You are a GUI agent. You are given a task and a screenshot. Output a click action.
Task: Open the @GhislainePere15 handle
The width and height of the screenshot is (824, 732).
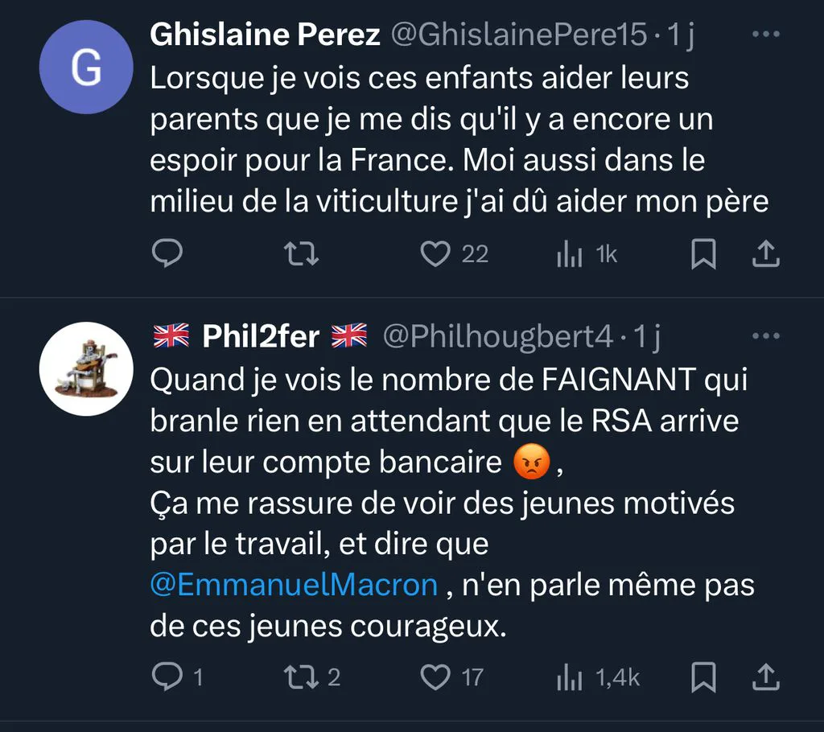point(519,35)
